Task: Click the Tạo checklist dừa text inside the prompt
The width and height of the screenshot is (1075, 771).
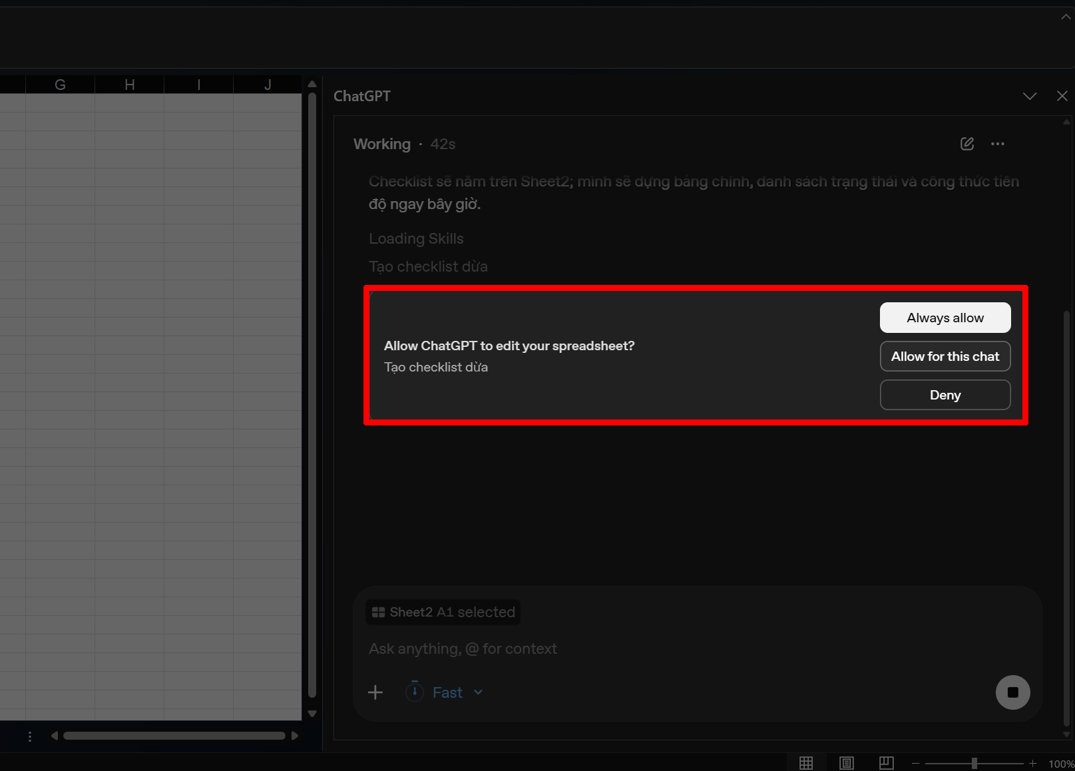Action: [x=436, y=367]
